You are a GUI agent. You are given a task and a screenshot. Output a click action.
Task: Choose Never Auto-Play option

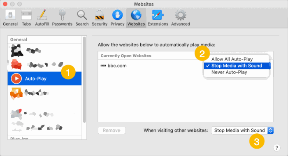pos(229,72)
